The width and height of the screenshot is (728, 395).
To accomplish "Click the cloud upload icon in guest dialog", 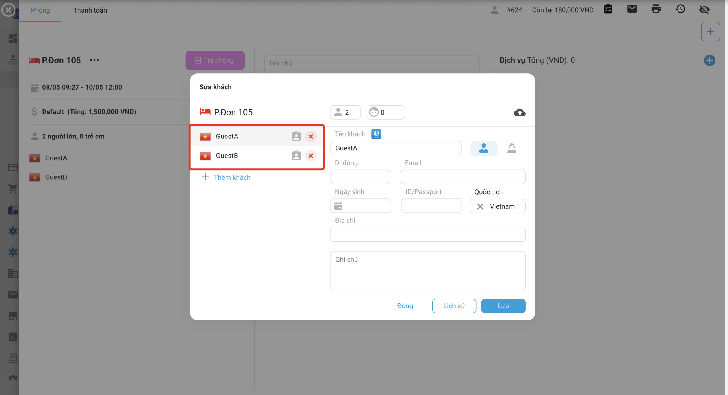I will [x=519, y=113].
